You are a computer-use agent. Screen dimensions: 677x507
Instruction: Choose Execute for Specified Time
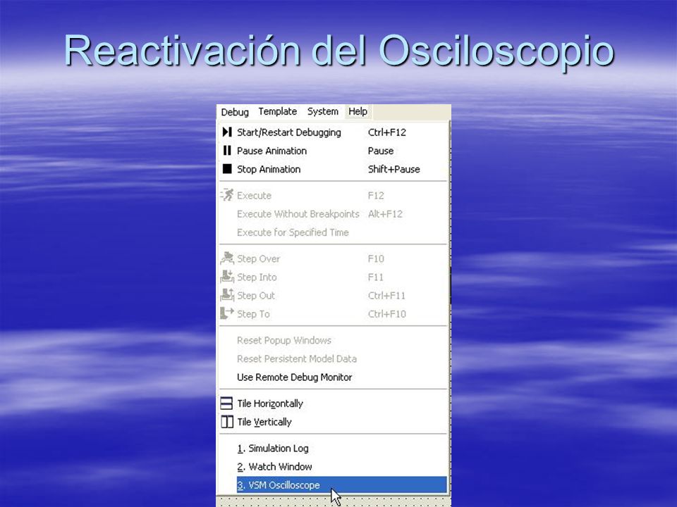click(x=334, y=232)
